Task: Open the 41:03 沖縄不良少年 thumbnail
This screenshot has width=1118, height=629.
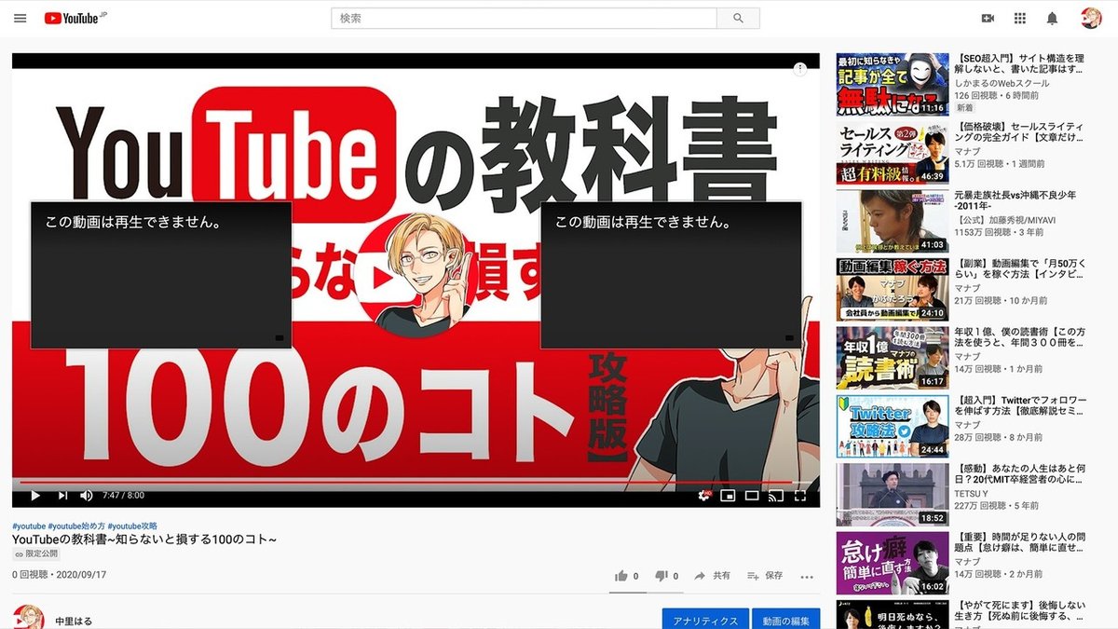Action: (892, 222)
